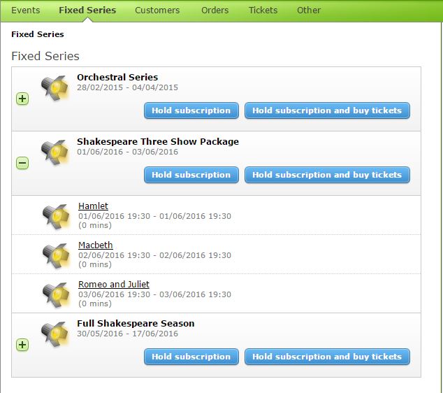Click the date range 28/02/2015 - 04/04/2015

coord(127,87)
